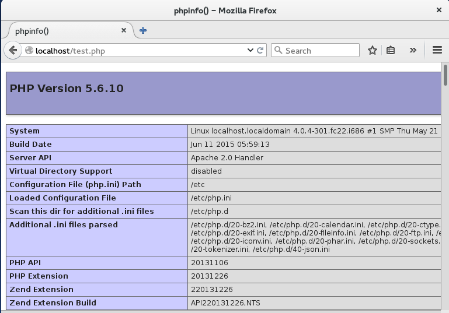449x313 pixels.
Task: Select value 20131226 in PHP Extension row
Action: [210, 276]
